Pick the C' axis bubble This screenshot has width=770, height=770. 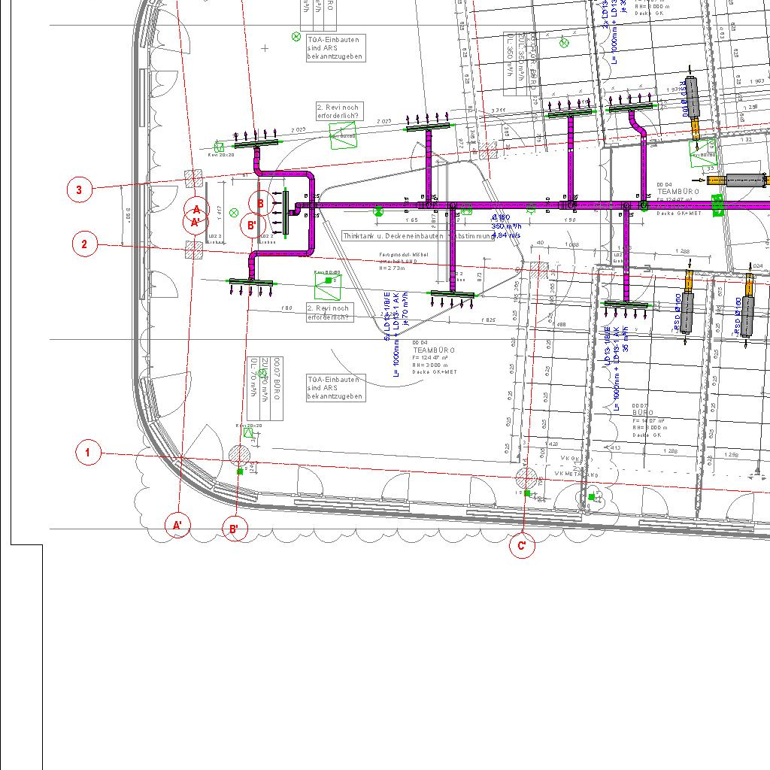522,547
